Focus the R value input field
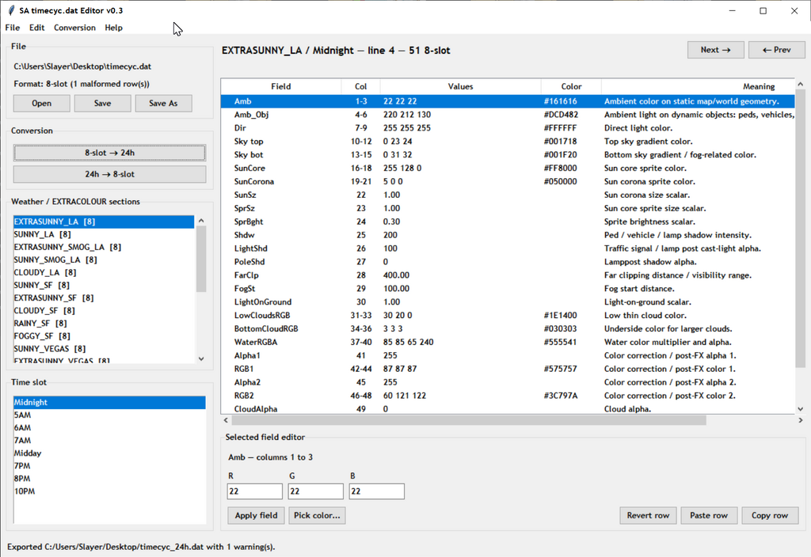Viewport: 811px width, 557px height. pos(255,491)
